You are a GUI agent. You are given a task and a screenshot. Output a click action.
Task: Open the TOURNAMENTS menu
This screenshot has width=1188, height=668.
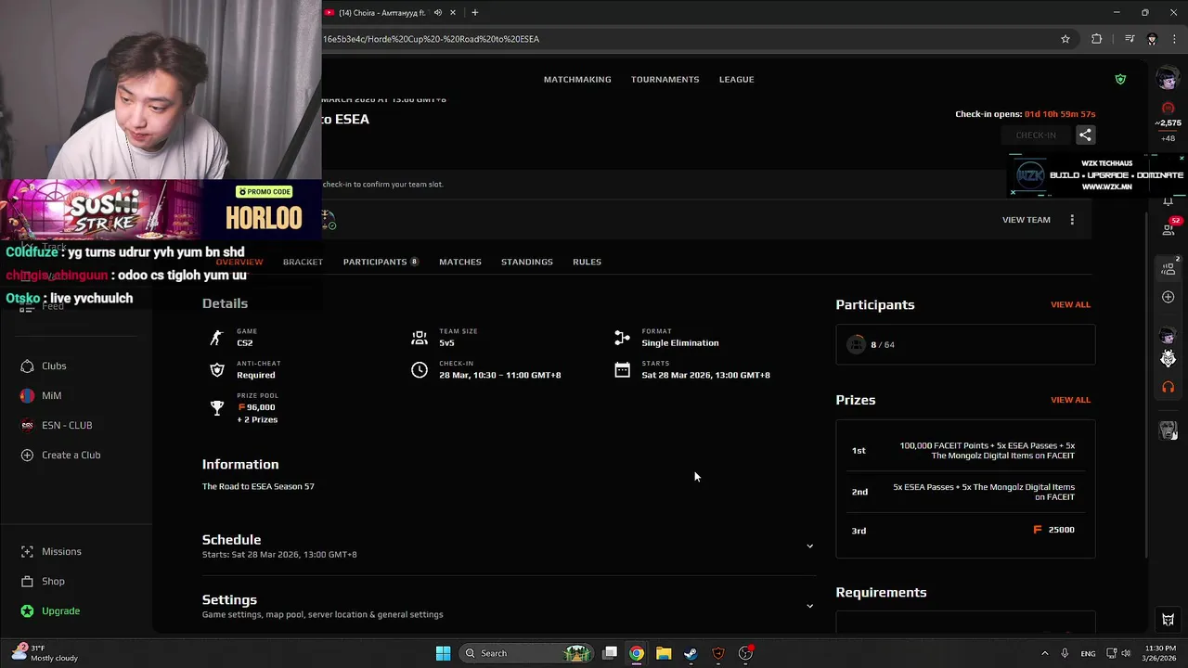click(665, 80)
